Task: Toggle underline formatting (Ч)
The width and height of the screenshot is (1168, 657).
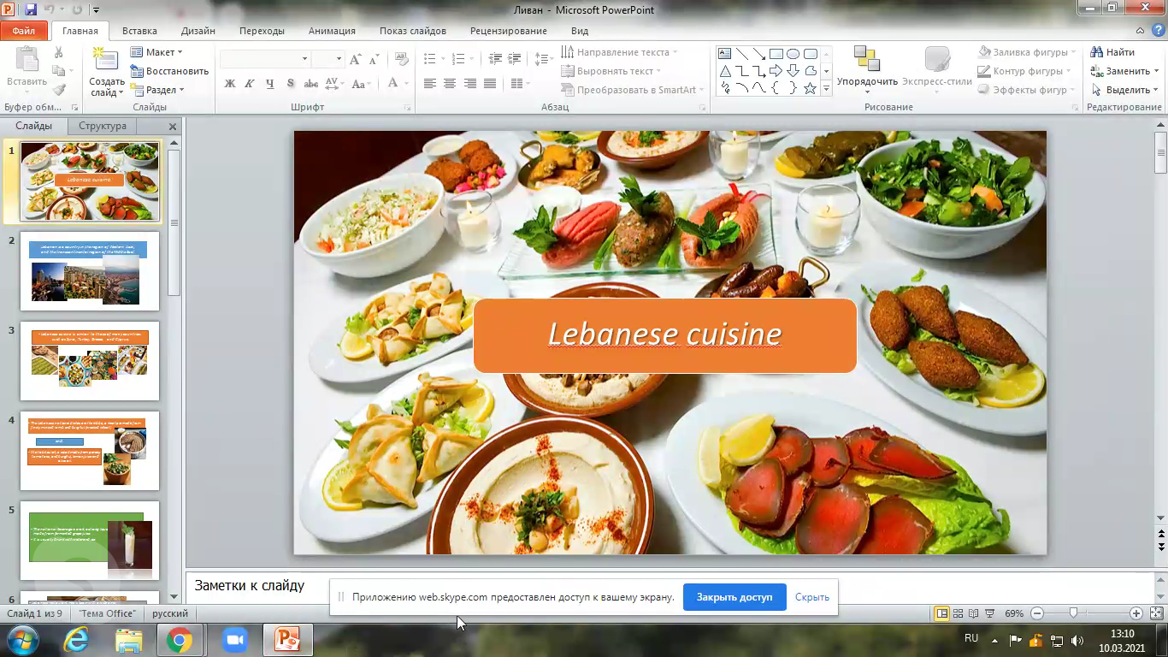Action: pyautogui.click(x=270, y=84)
